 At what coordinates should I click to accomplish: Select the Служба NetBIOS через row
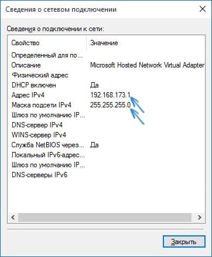pos(107,145)
